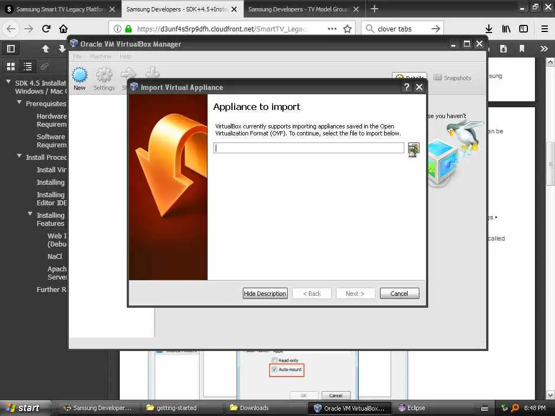Image resolution: width=555 pixels, height=416 pixels.
Task: Switch to Samsung Developer taskbar item
Action: [97, 408]
